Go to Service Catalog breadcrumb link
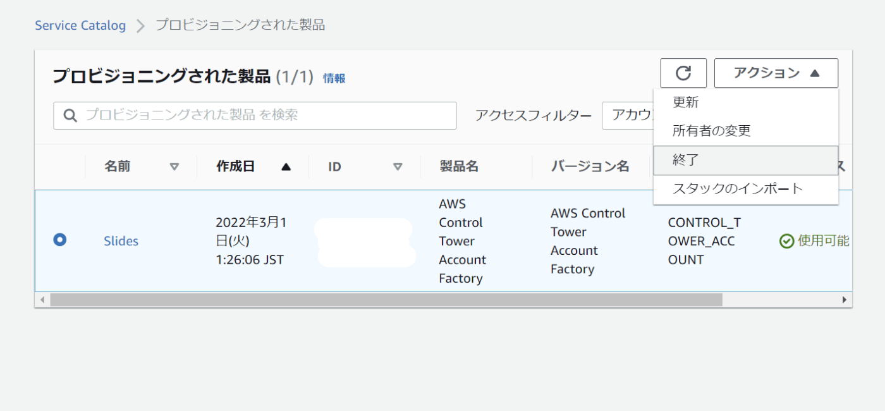 click(80, 26)
